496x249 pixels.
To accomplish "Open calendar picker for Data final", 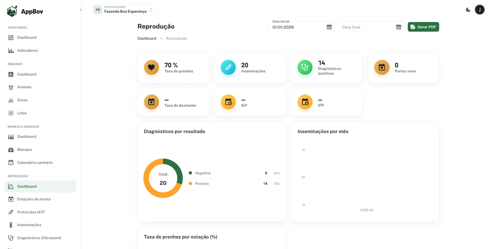I will pos(399,27).
